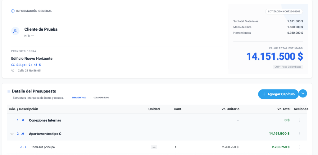Viewport: 318px width, 155px height.
Task: Open the actions menu for Apartamentos tipo C
Action: [x=299, y=134]
